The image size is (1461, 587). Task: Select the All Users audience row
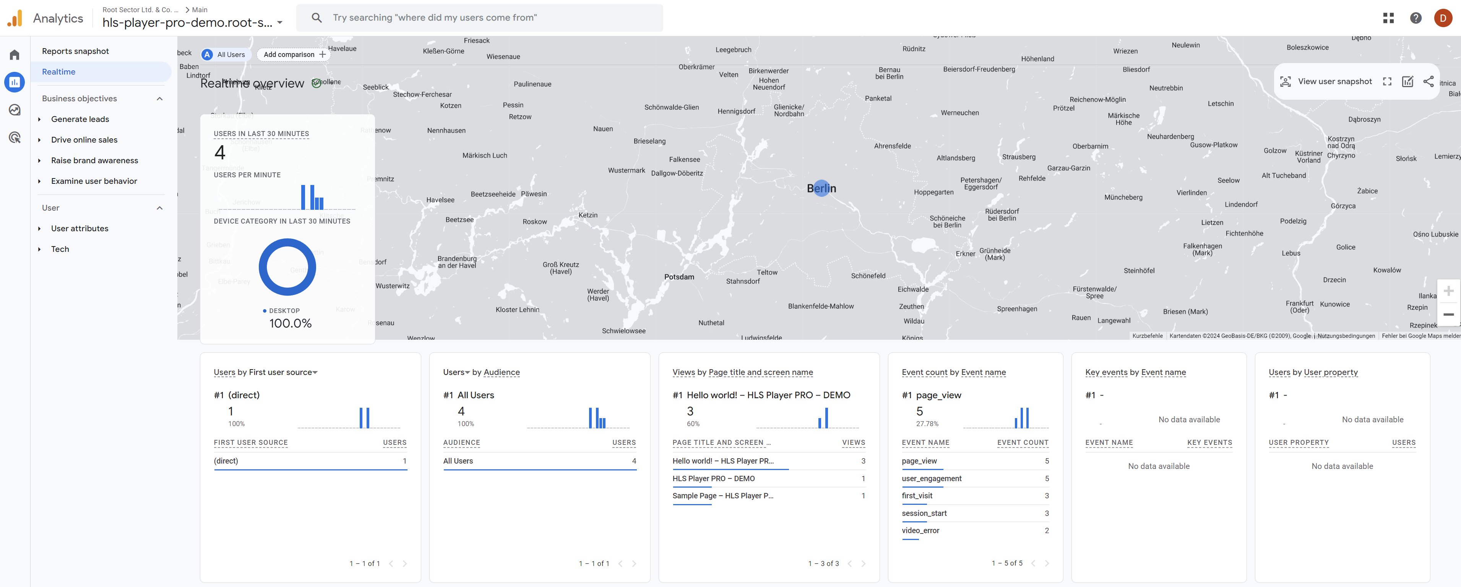click(539, 461)
